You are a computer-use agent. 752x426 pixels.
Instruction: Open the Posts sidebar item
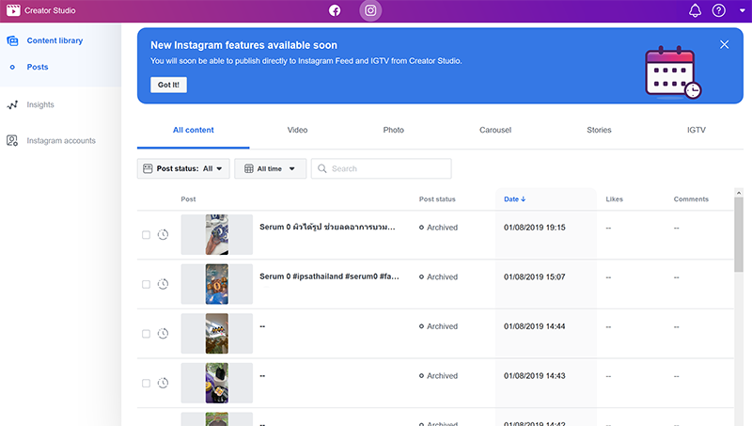point(38,67)
